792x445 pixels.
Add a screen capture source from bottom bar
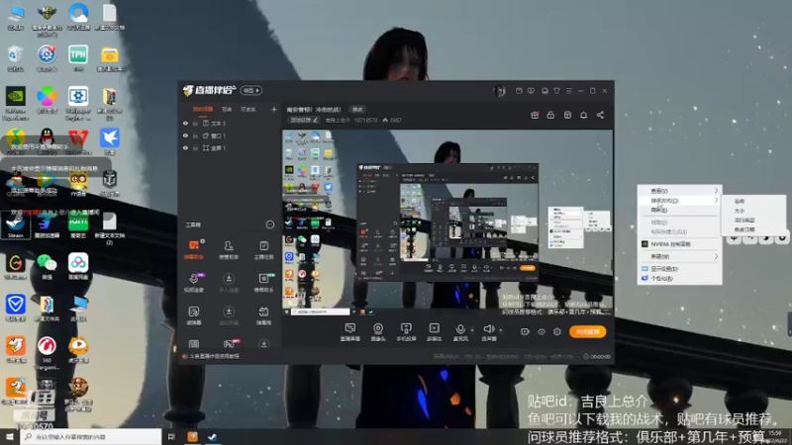[350, 332]
